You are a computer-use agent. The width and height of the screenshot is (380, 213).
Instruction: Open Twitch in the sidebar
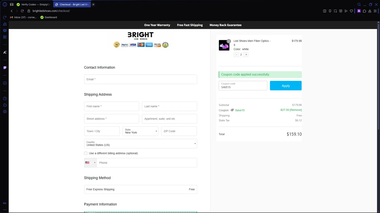click(5, 68)
